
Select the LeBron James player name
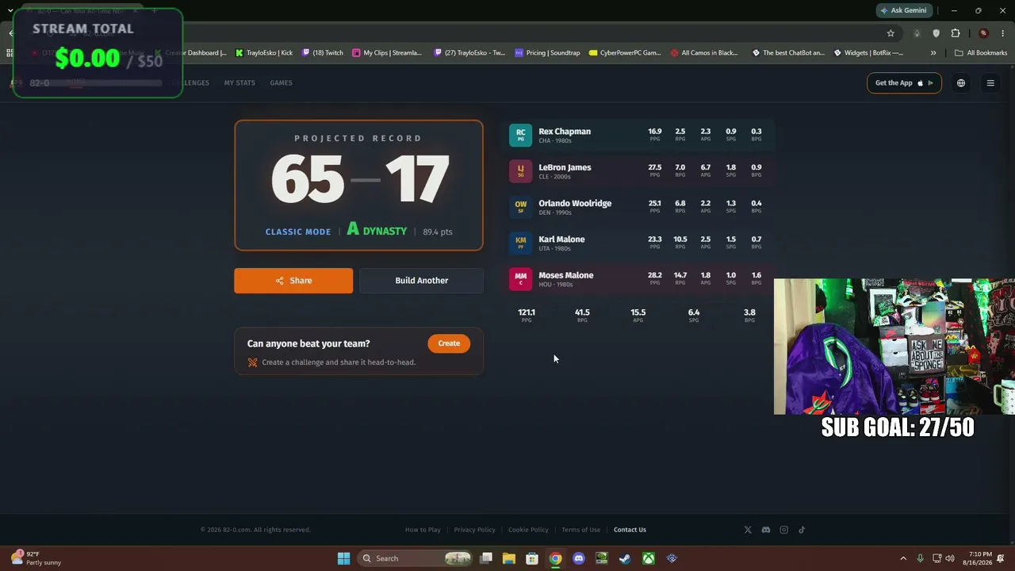point(565,167)
